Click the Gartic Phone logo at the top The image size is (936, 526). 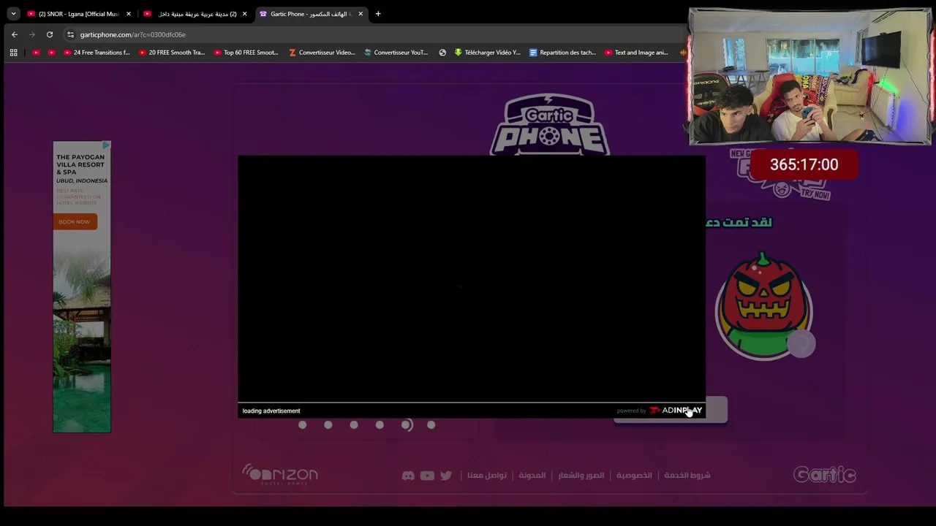tap(550, 124)
